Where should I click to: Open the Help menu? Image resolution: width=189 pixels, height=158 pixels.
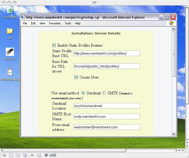[78, 23]
